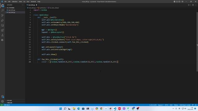Click myWindow class in the breadcrumb
This screenshot has height=111, width=198.
tap(43, 8)
